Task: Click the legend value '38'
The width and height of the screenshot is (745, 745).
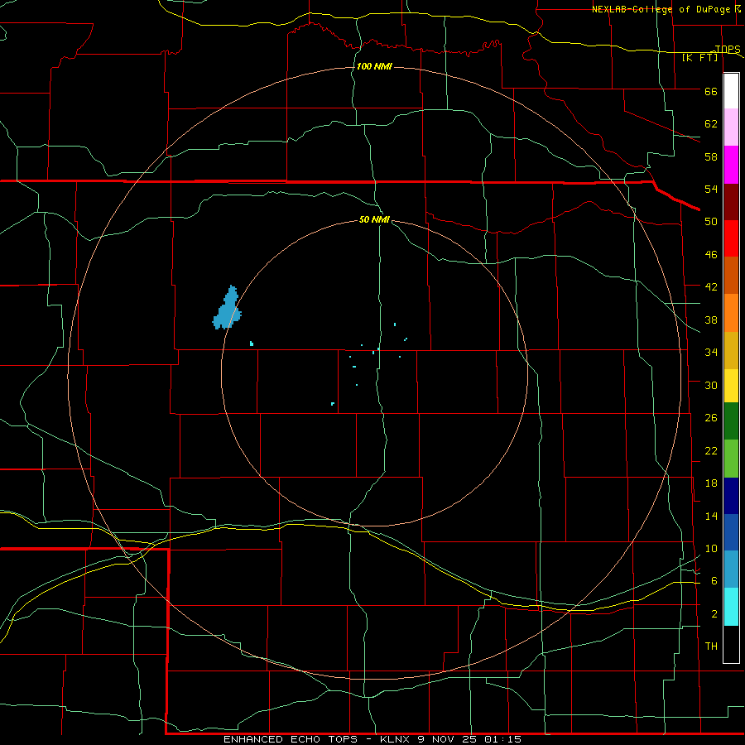Action: tap(711, 320)
